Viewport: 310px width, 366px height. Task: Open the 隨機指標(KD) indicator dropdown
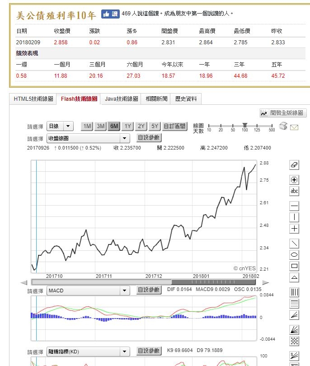pyautogui.click(x=88, y=352)
